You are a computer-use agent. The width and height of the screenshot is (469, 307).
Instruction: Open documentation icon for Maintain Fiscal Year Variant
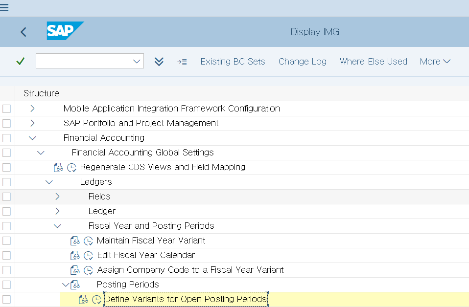(x=75, y=241)
